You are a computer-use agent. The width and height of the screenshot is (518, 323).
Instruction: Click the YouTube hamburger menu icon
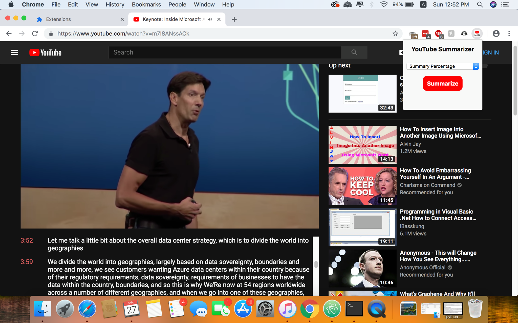click(x=14, y=52)
